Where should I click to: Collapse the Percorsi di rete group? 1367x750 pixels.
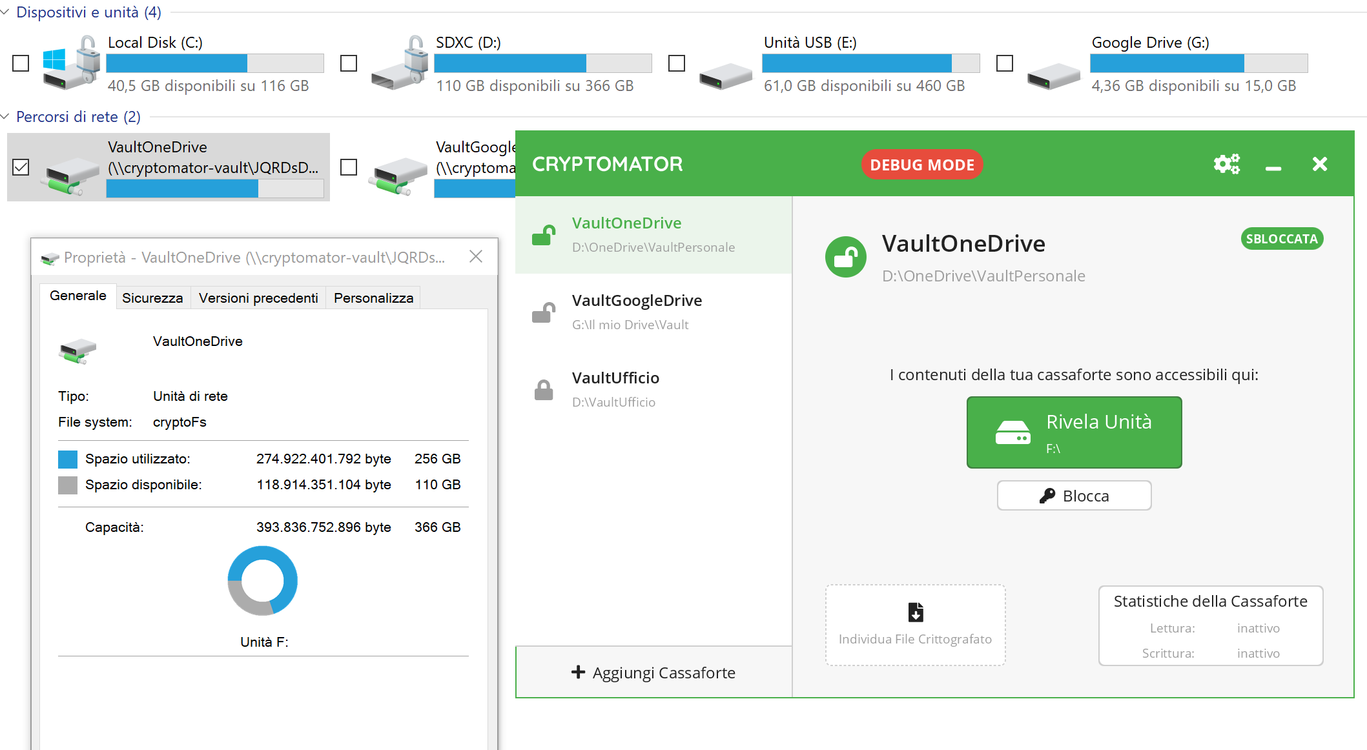[5, 117]
